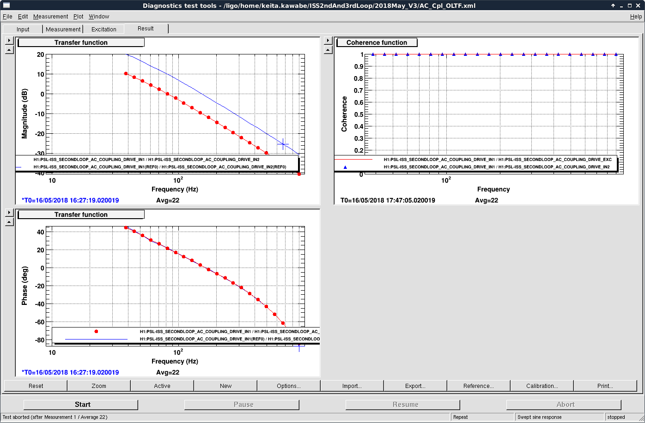This screenshot has height=423, width=645.
Task: Open the Plot menu
Action: point(78,16)
